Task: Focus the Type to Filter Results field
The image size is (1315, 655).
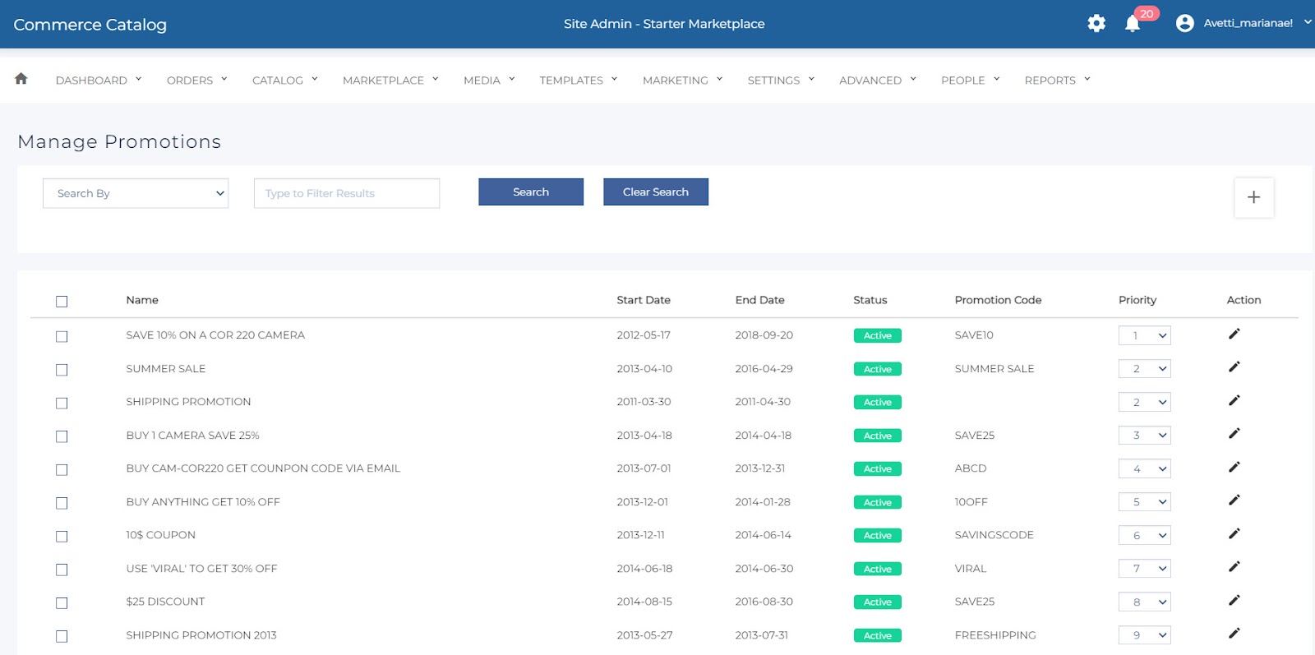Action: pos(346,194)
